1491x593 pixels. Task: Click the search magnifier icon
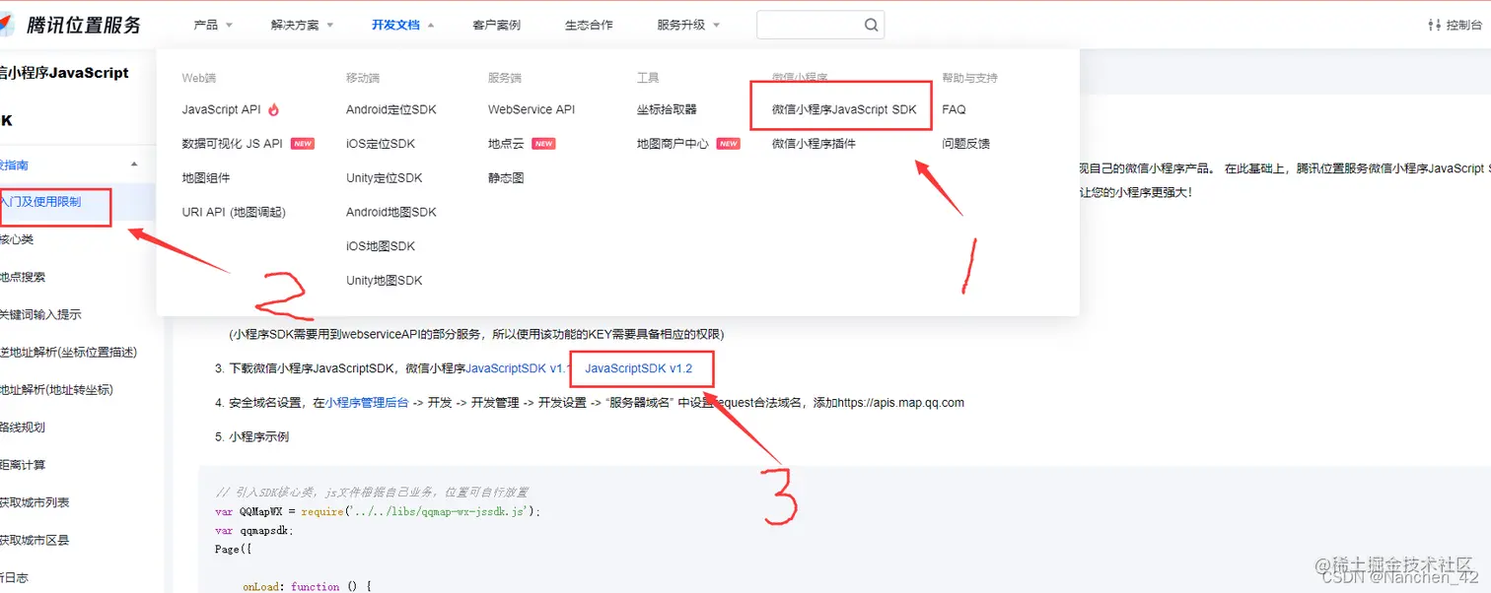tap(872, 26)
